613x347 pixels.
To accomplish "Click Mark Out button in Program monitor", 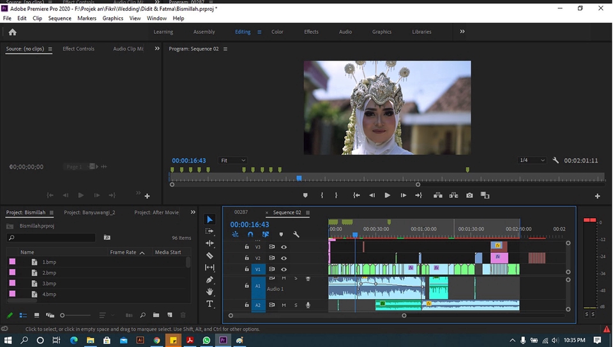I will pos(336,195).
